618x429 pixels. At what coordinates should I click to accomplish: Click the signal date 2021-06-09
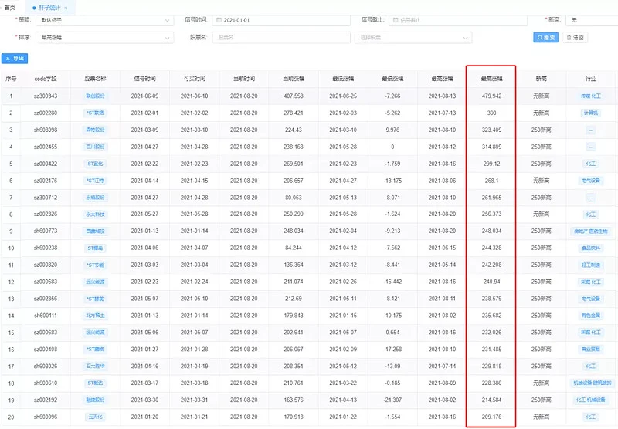(144, 96)
